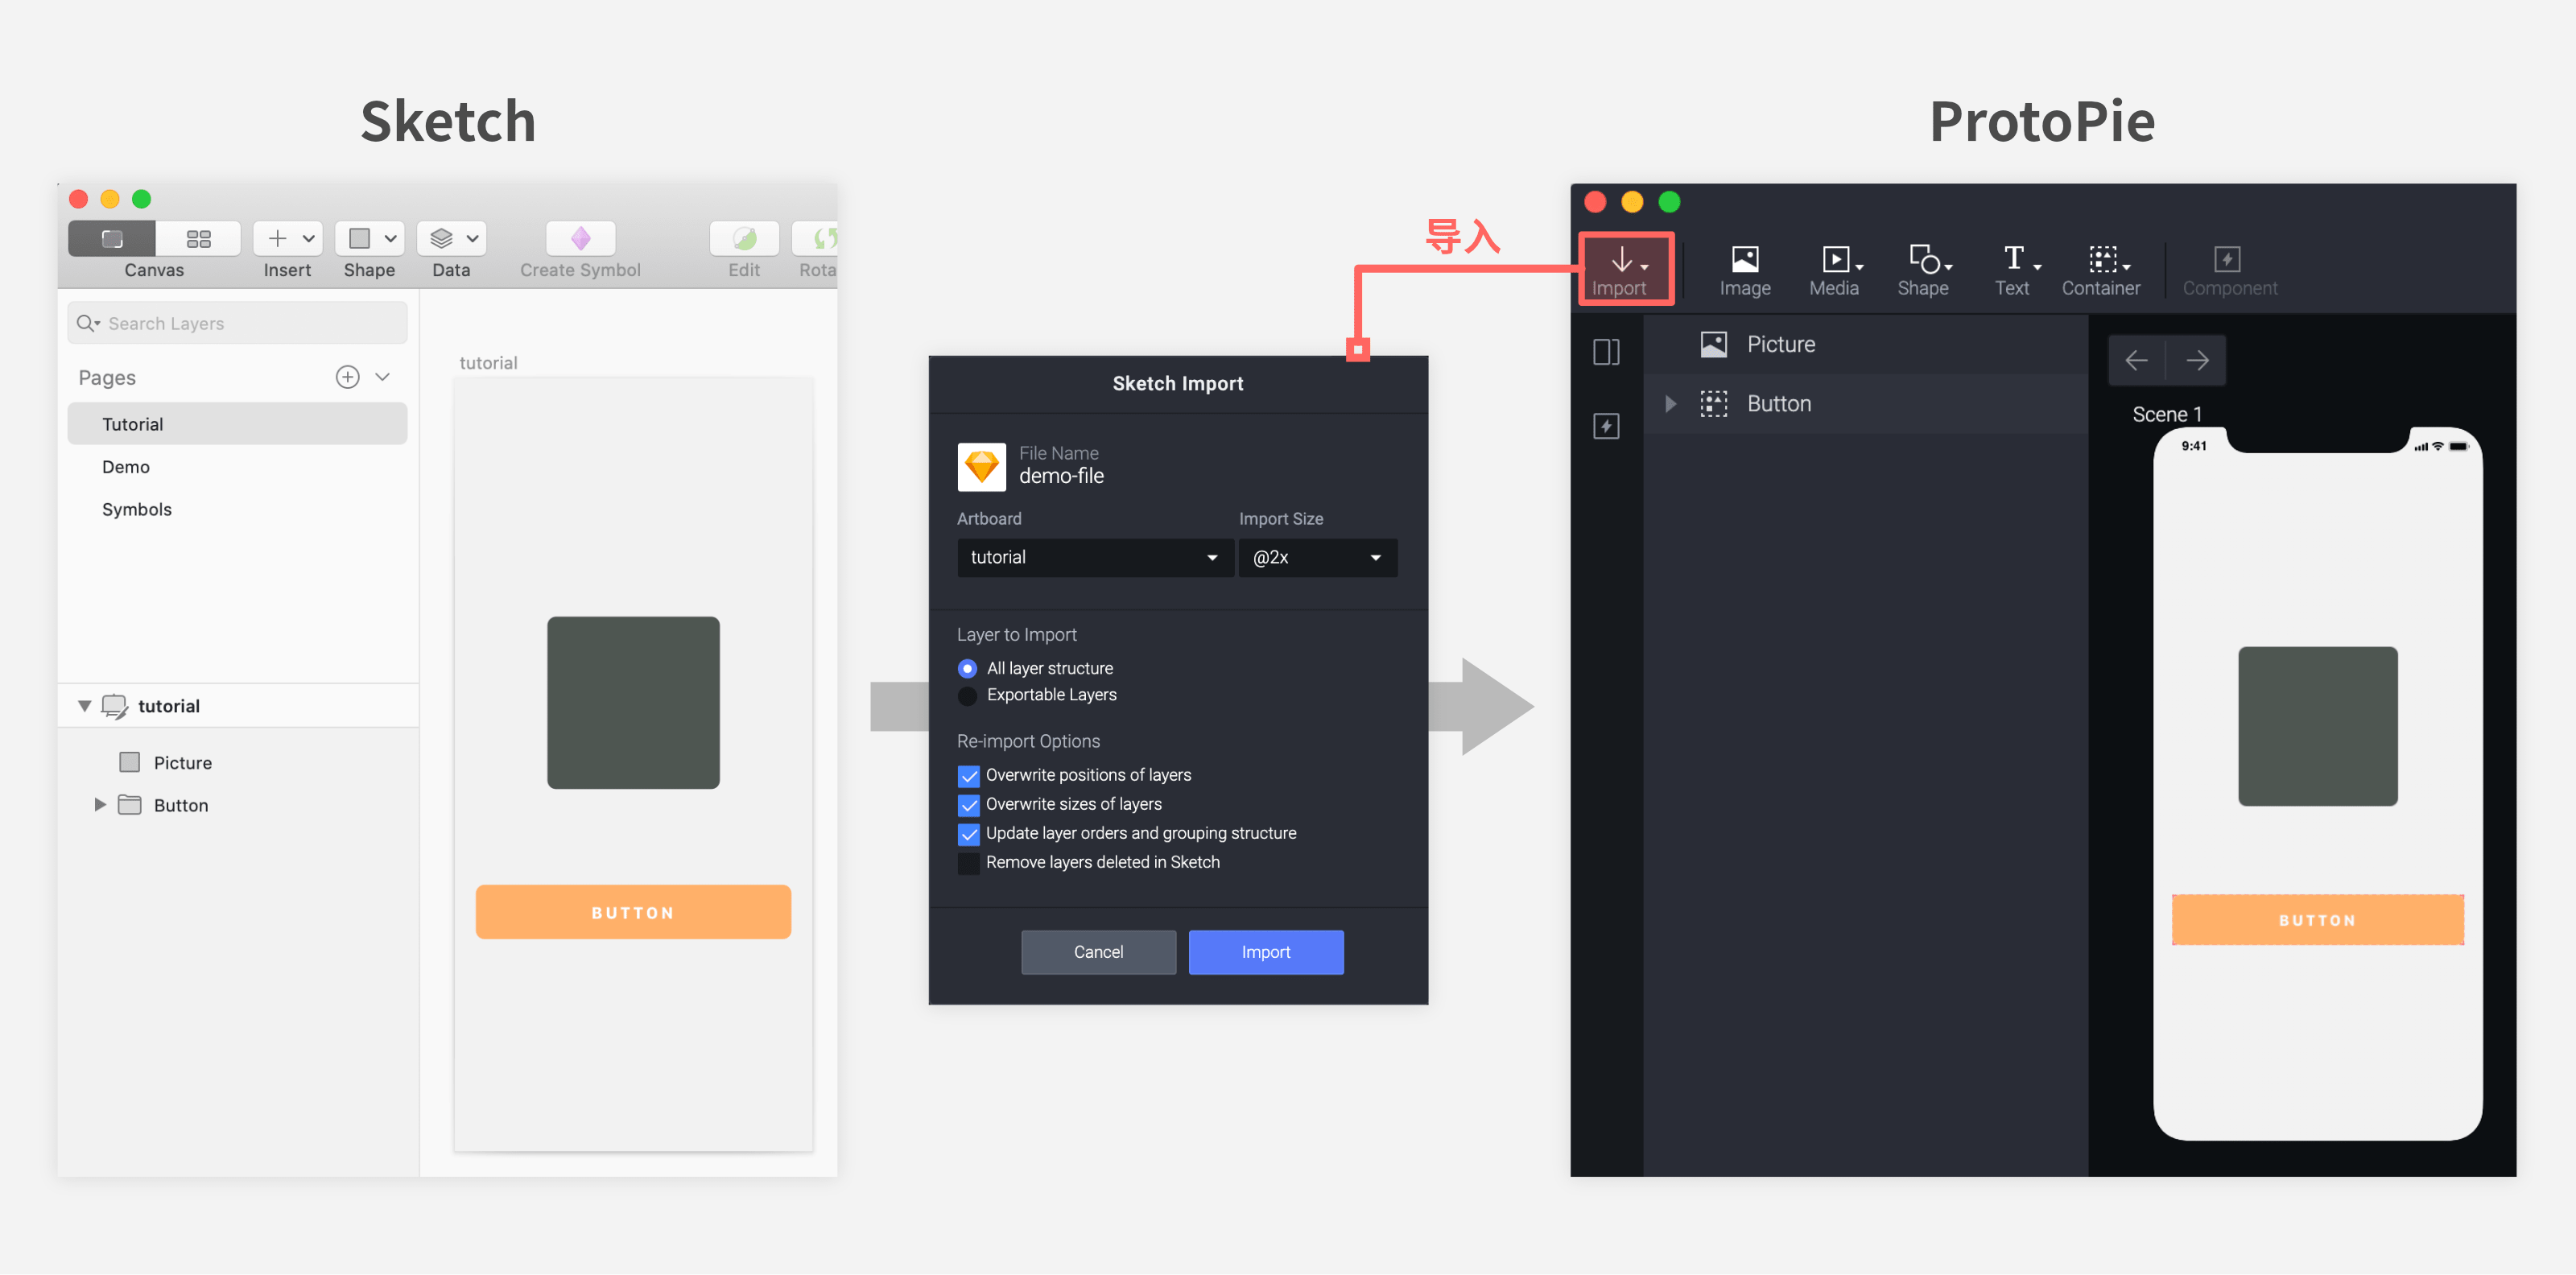Click the Shape rectangle icon in Sketch toolbar
The width and height of the screenshot is (2576, 1275).
[359, 238]
